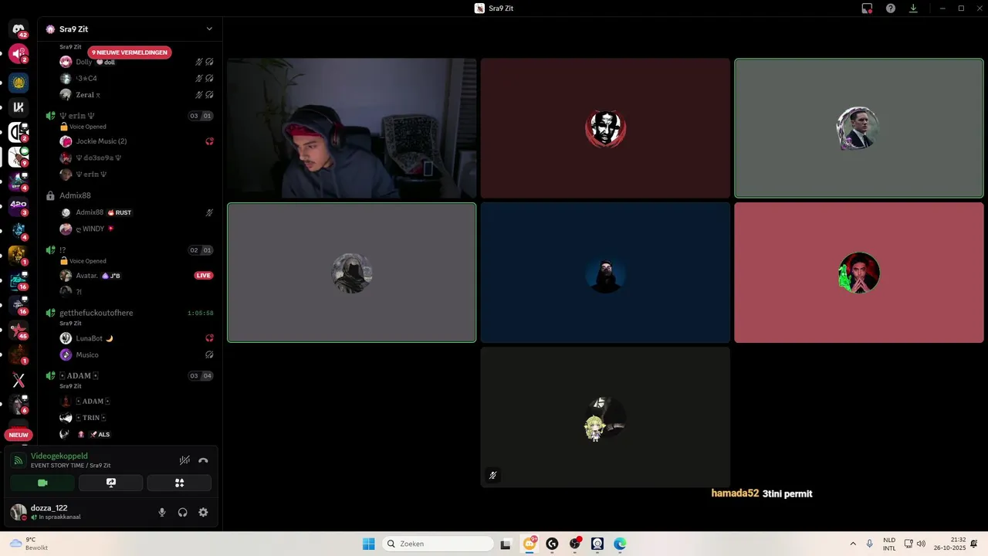Focus the webcam video tile
The image size is (988, 556).
click(x=351, y=128)
